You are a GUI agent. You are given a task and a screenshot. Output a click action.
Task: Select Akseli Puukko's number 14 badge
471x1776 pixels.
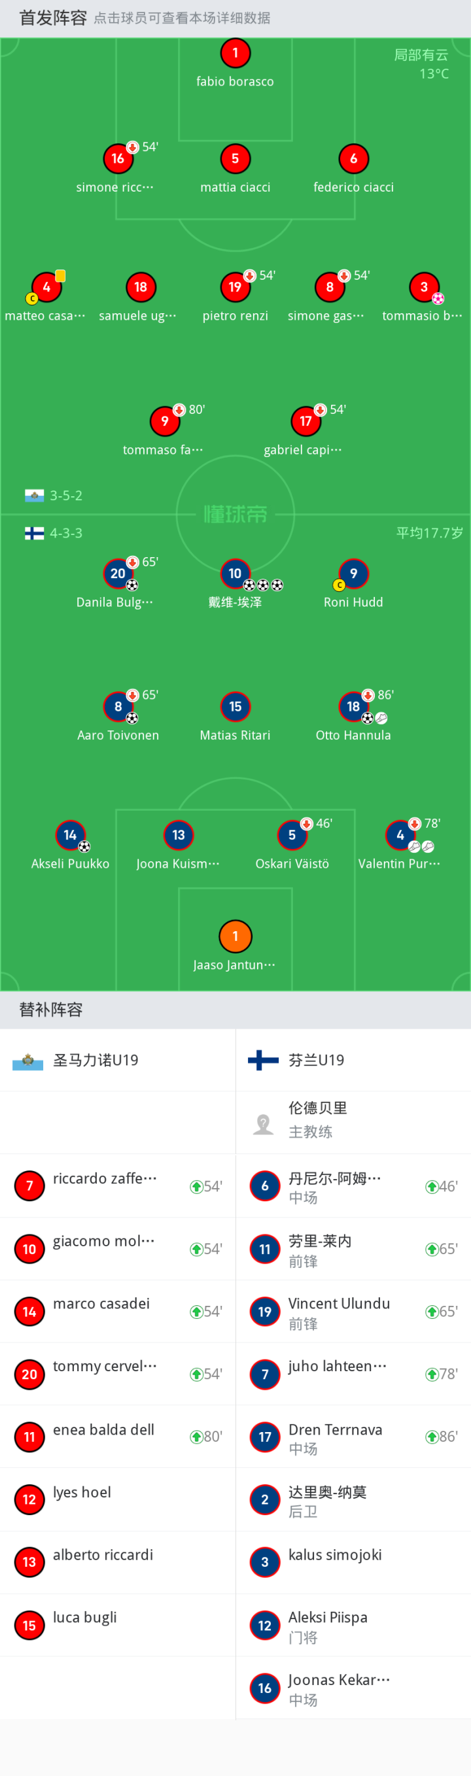(71, 835)
